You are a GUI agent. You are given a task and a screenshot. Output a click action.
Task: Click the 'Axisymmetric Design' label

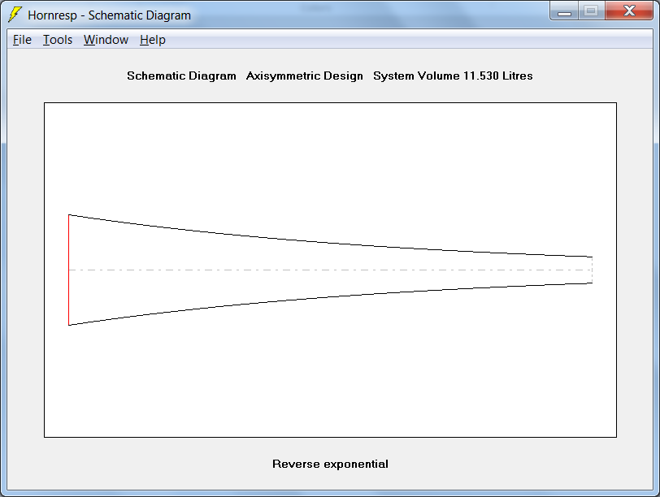click(x=304, y=76)
